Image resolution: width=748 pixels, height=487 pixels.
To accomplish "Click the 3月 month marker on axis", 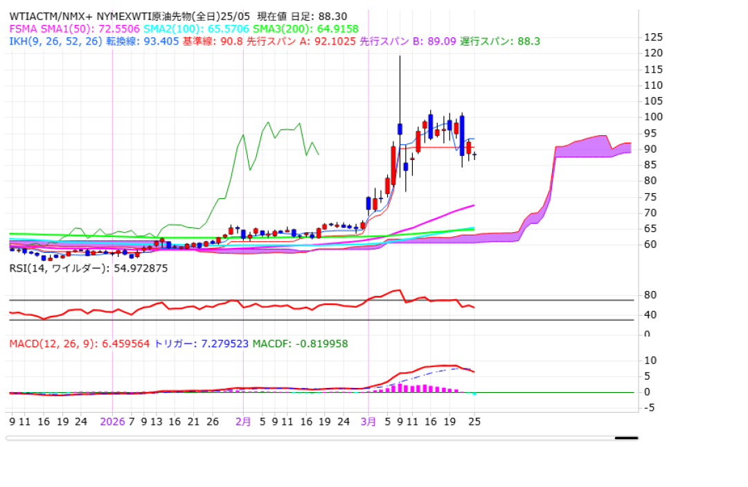I will pos(368,420).
